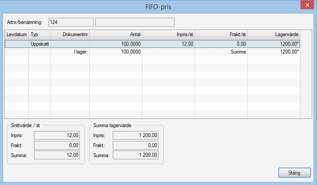
Task: Click the Snittvärde Inpris field
Action: click(x=57, y=135)
